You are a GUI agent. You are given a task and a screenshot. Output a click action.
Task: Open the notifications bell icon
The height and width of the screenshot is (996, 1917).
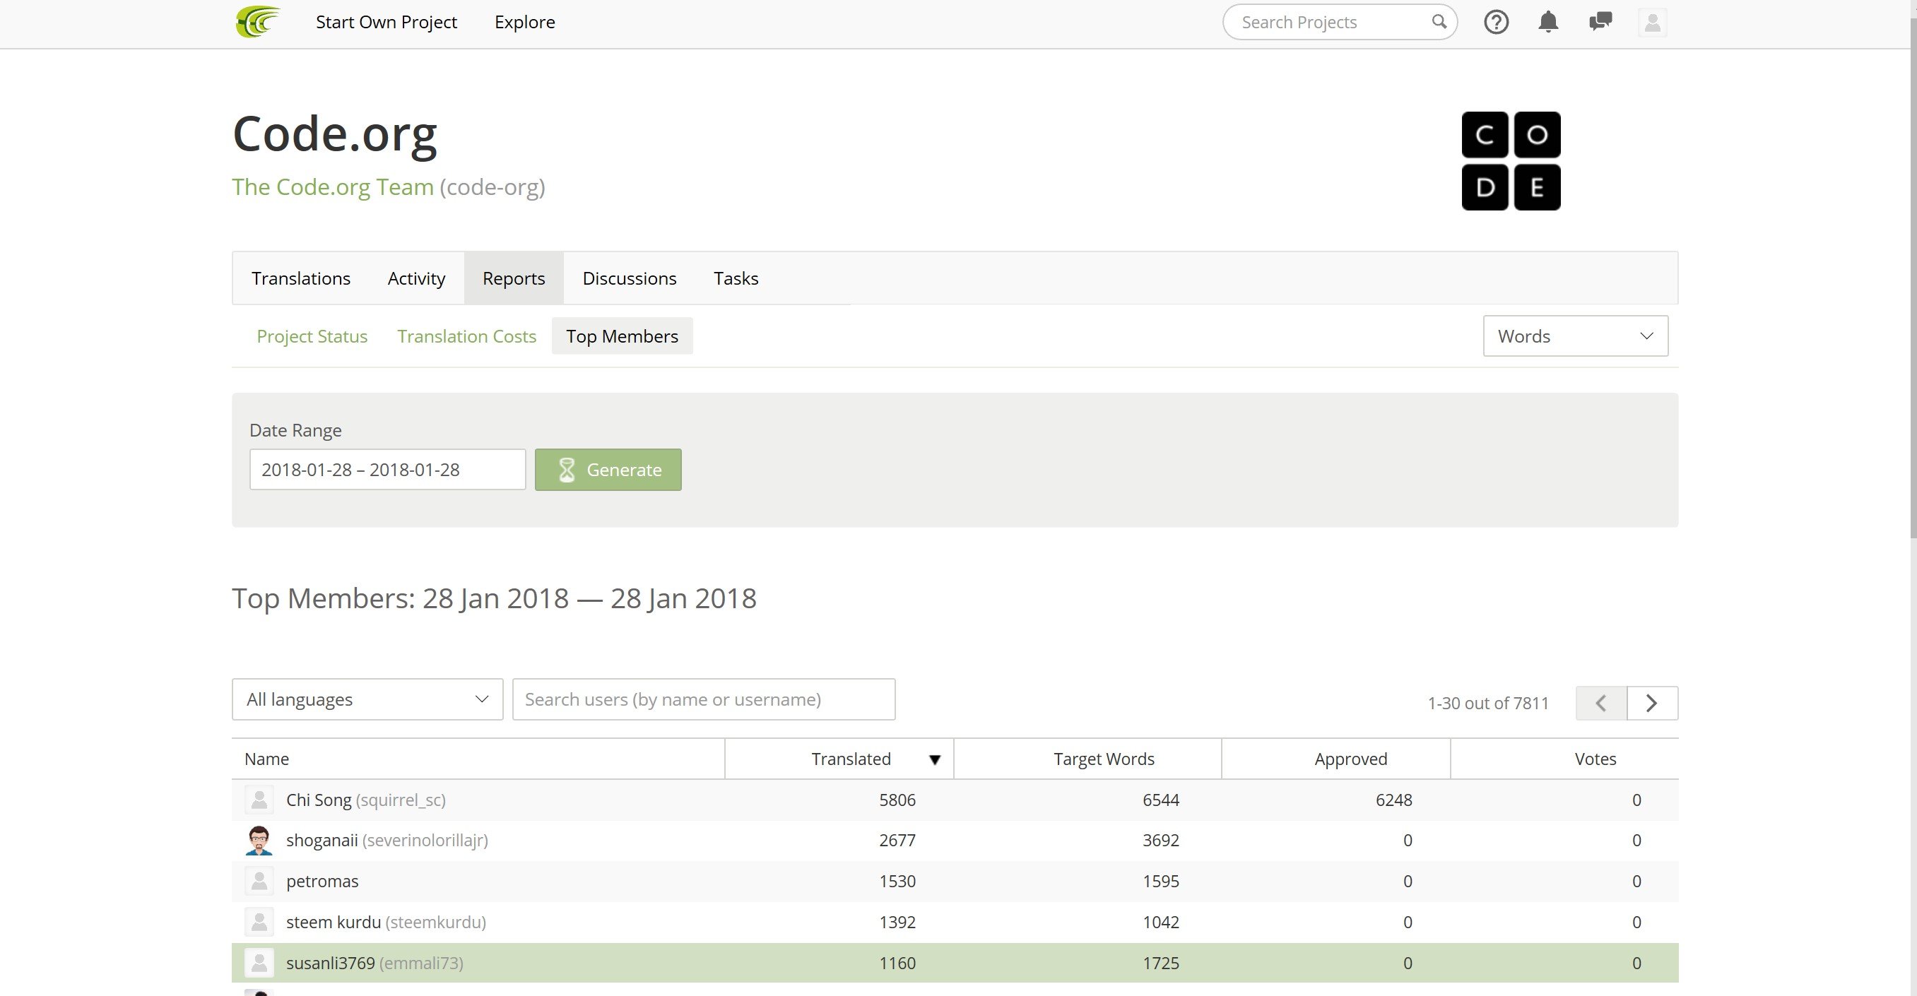1548,23
